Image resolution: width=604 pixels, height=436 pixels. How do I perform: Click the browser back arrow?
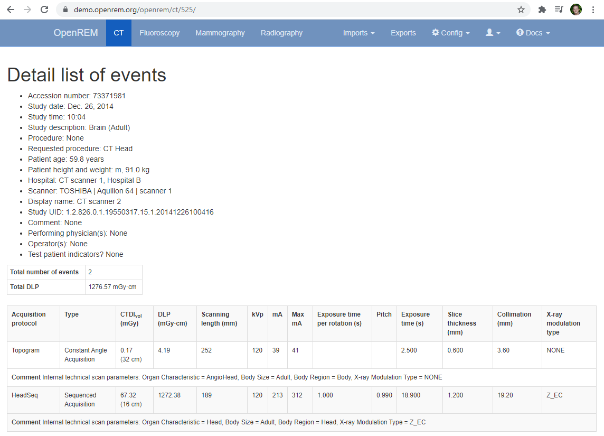point(10,10)
